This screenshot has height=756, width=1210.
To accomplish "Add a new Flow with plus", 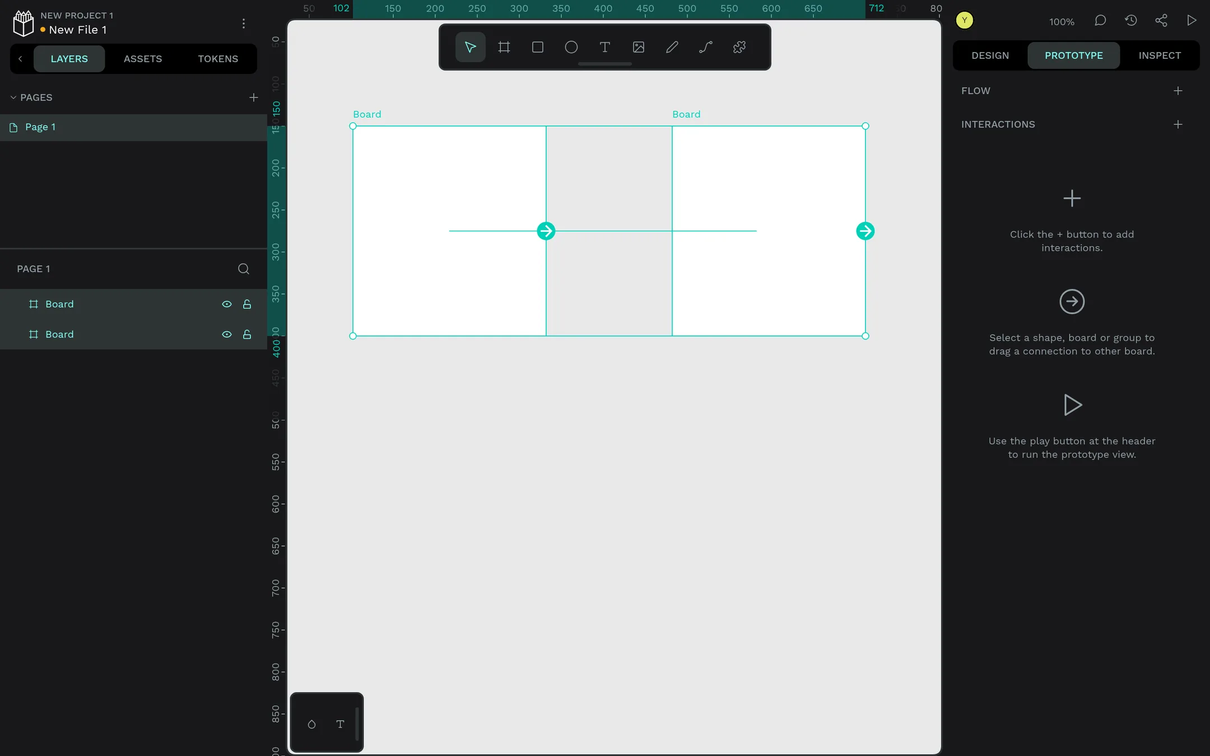I will pos(1178,91).
